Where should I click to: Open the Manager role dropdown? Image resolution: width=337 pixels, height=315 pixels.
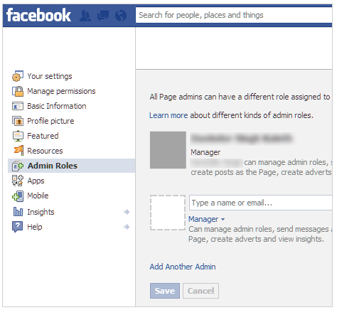point(206,219)
